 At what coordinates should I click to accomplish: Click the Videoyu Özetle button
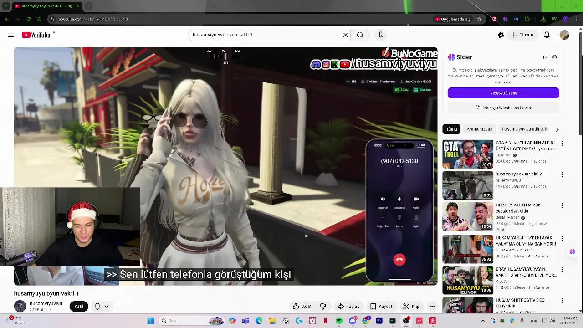[x=503, y=93]
